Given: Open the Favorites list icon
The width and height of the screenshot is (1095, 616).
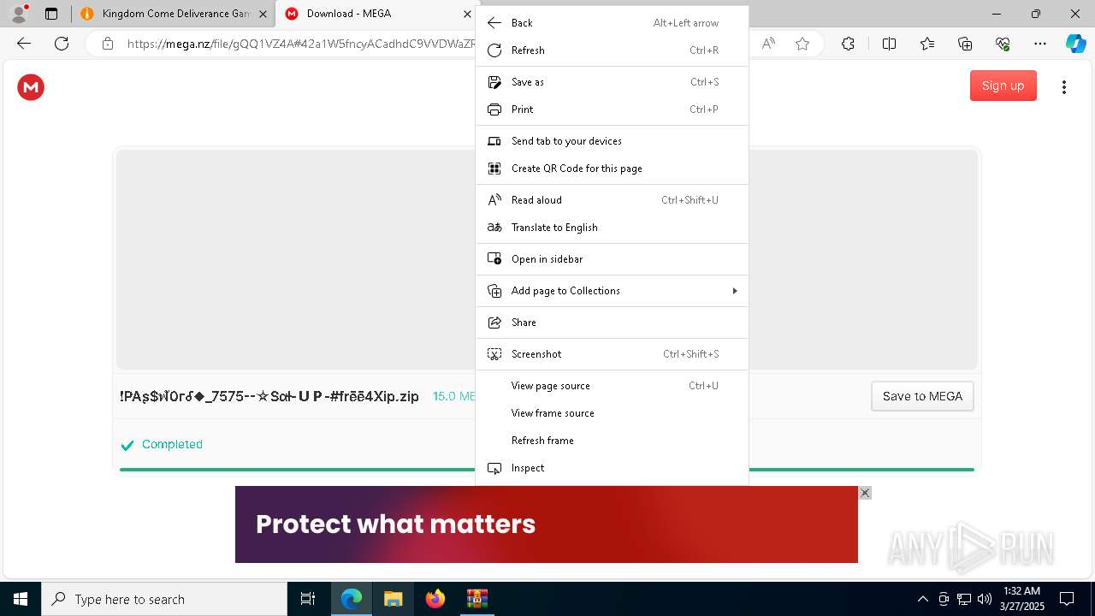Looking at the screenshot, I should click(x=927, y=44).
